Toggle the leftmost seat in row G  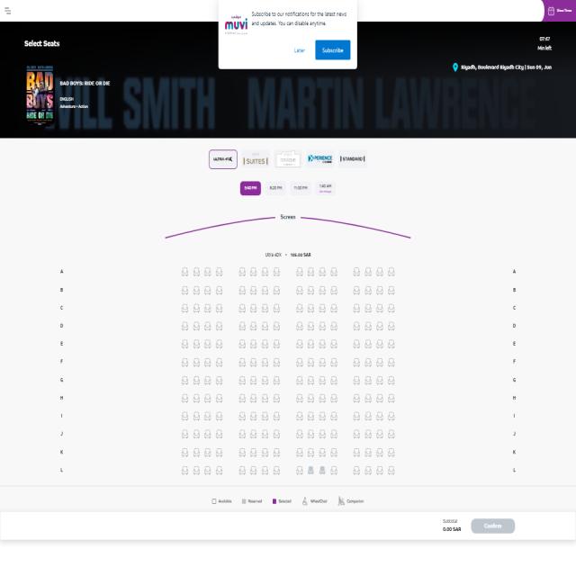(x=184, y=381)
